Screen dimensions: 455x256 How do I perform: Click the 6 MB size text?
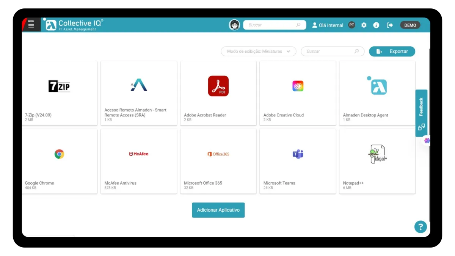[x=347, y=188]
